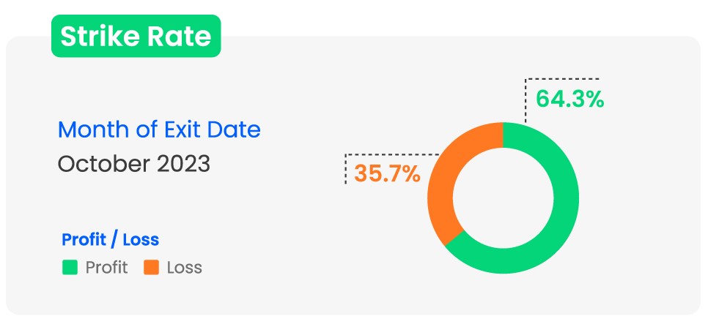Toggle the Profit legend text label

click(106, 268)
